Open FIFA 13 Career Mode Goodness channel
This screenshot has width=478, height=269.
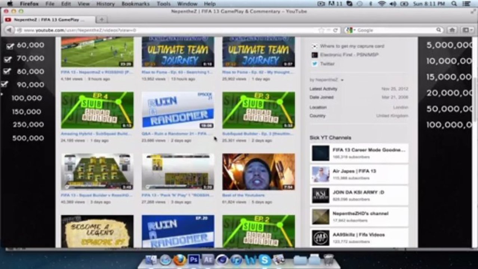coord(359,153)
